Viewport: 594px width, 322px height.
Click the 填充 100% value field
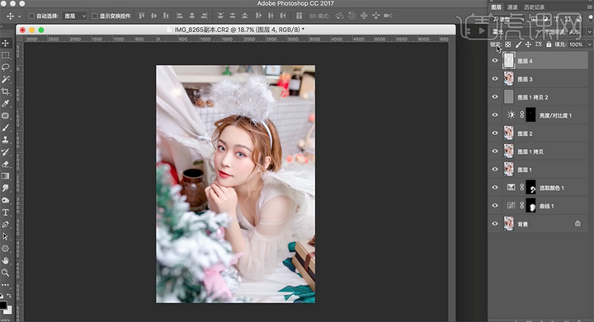pos(576,44)
